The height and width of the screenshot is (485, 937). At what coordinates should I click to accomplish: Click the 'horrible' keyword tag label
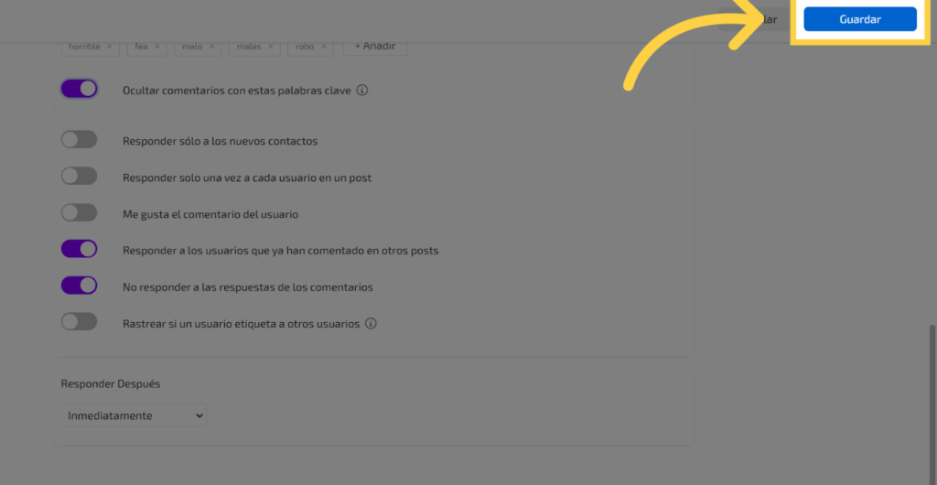[84, 47]
